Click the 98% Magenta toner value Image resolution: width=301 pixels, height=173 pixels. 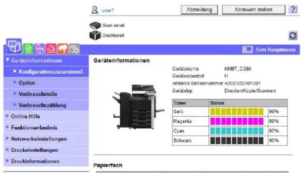point(274,121)
